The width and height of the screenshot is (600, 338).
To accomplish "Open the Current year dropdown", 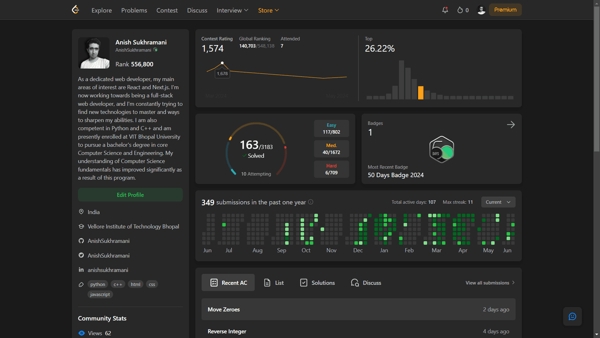I will tap(498, 202).
